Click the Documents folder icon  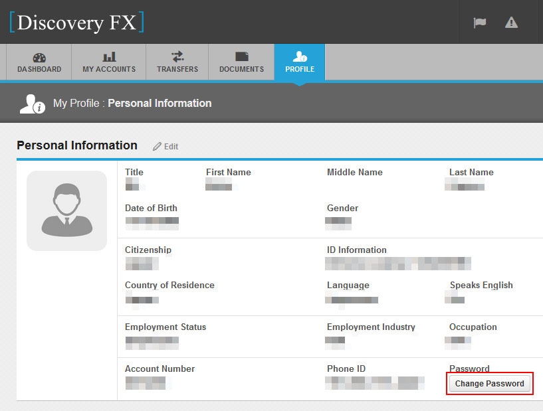[241, 57]
